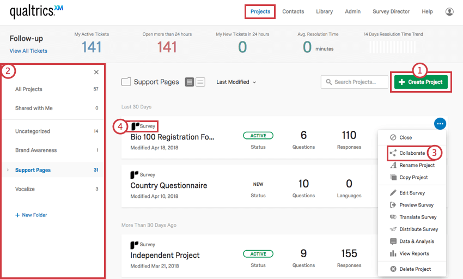Open the Survey Director tab
Screen dimensions: 463x279
(391, 11)
